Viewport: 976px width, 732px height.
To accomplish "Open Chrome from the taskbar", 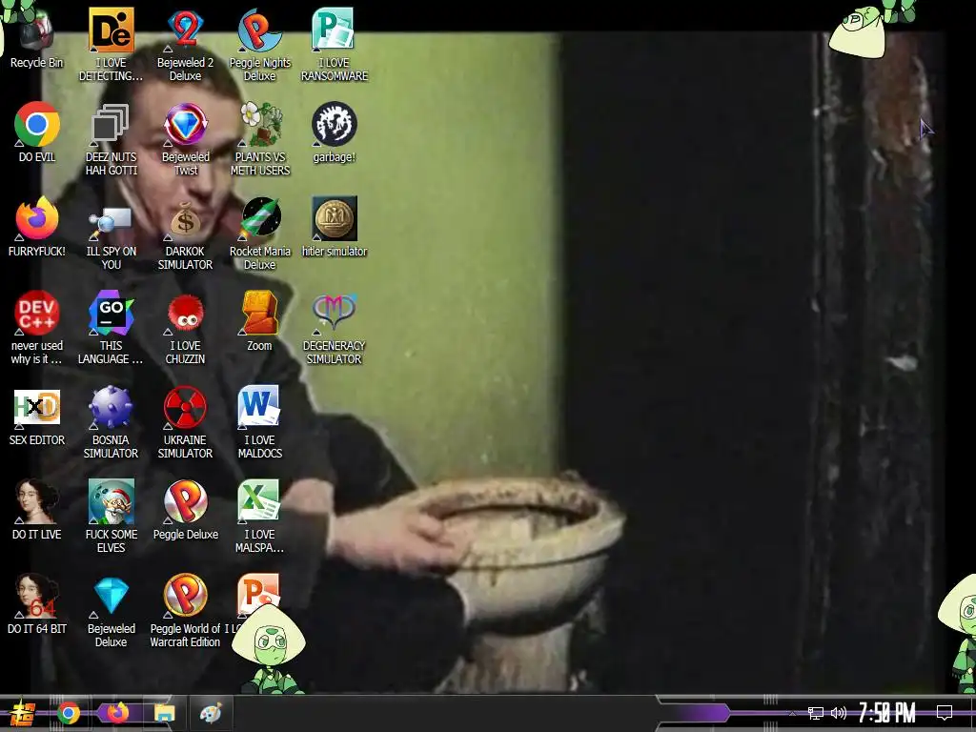I will click(69, 713).
